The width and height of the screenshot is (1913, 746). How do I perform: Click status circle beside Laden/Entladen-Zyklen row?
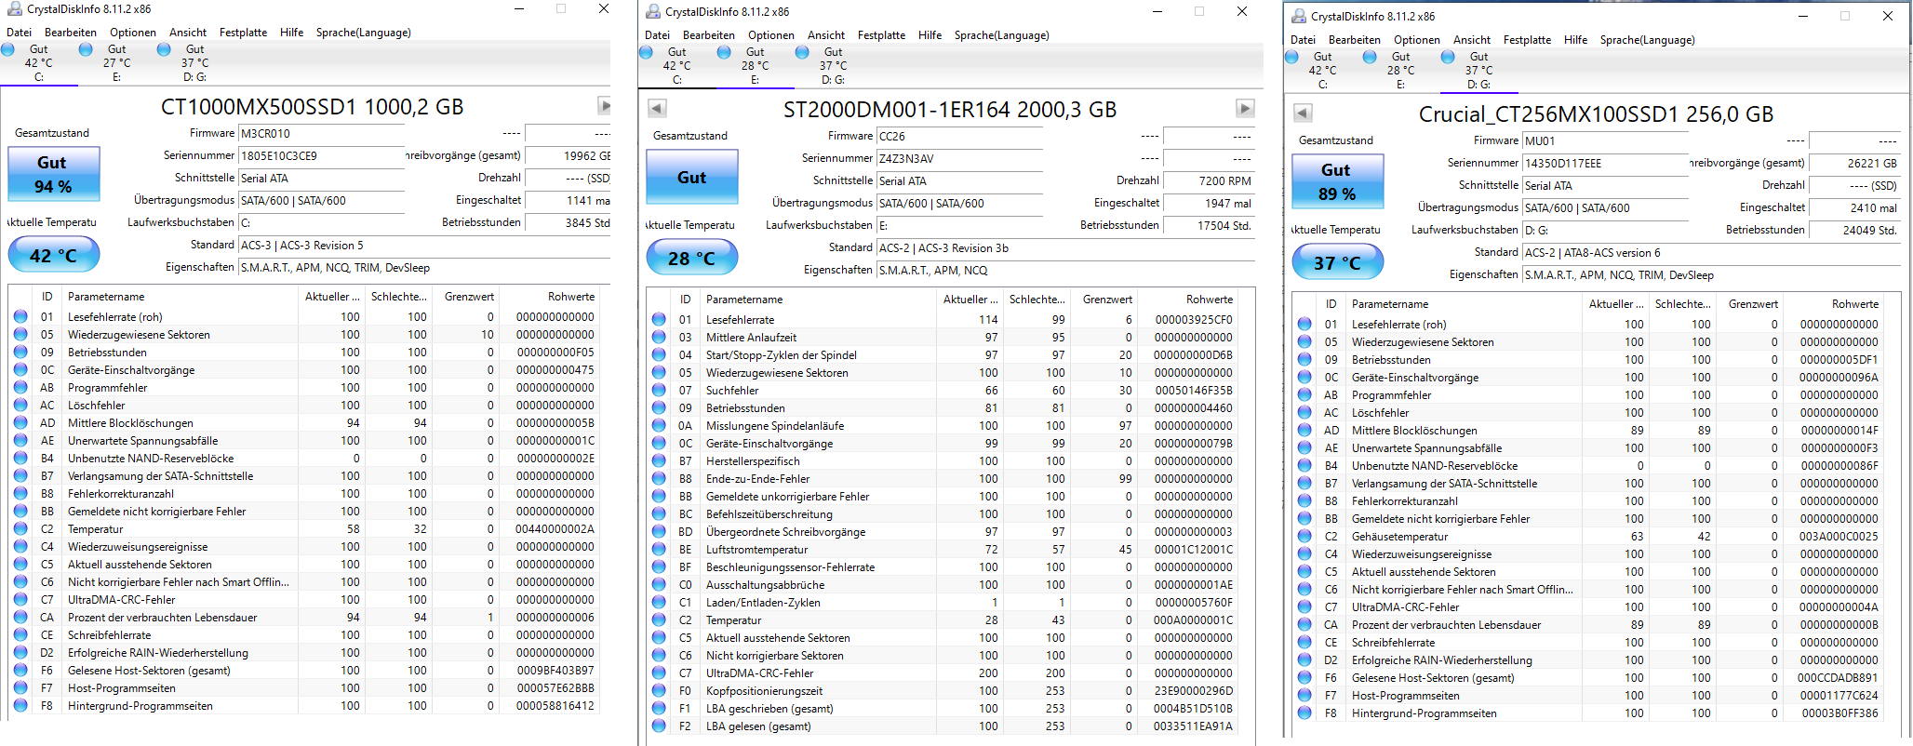pos(659,602)
